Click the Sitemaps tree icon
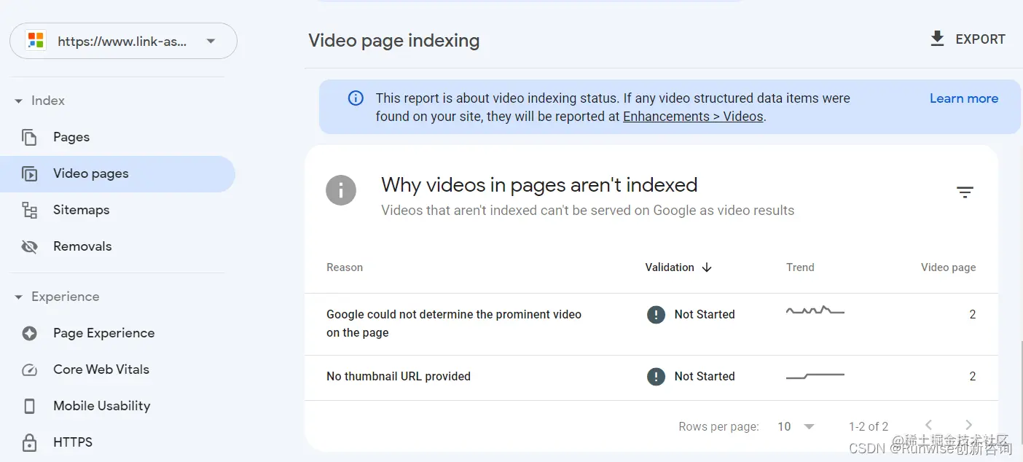Screen dimensions: 1023x462 point(29,210)
